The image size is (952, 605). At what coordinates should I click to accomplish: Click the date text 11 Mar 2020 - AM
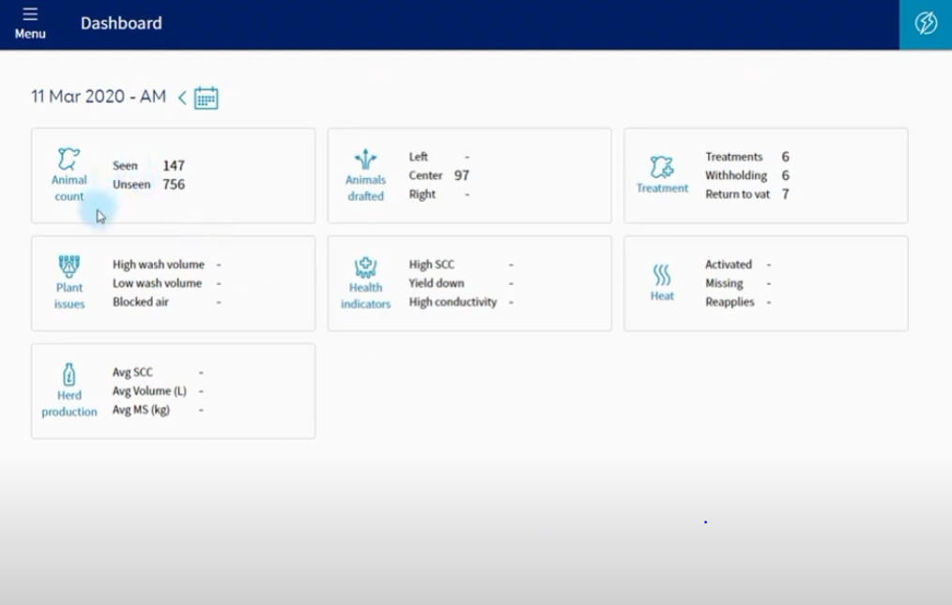pos(99,97)
